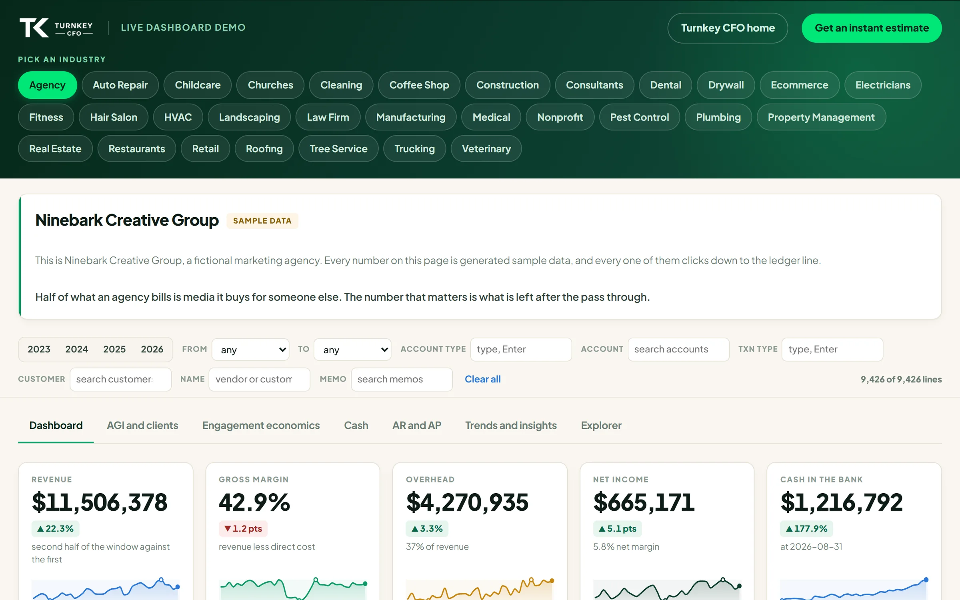Pick the Law Firm chip

click(x=328, y=117)
